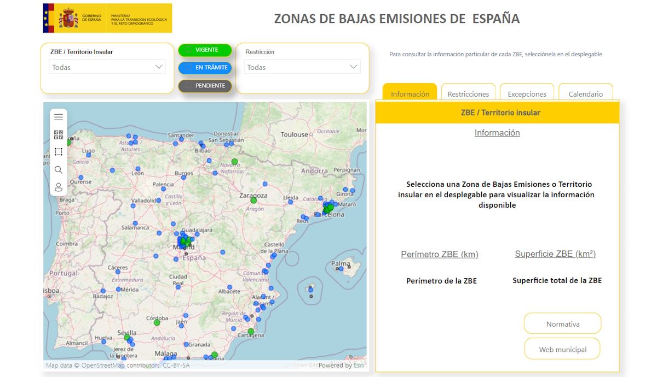This screenshot has height=377, width=657.
Task: Open the CC-BY-SA license link
Action: tap(176, 365)
